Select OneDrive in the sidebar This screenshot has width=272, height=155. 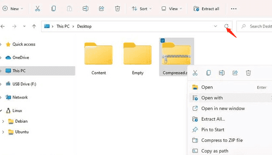pos(20,58)
